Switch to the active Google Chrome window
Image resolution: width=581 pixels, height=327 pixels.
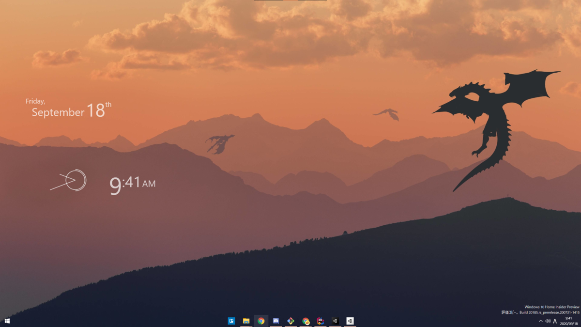tap(261, 321)
